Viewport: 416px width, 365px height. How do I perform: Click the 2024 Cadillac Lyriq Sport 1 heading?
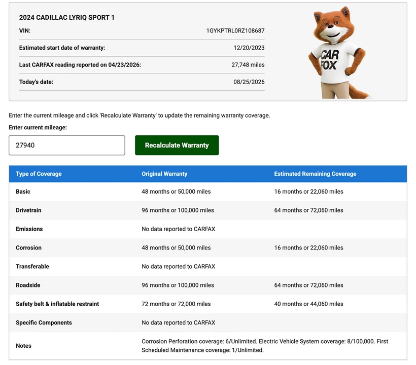coord(66,18)
